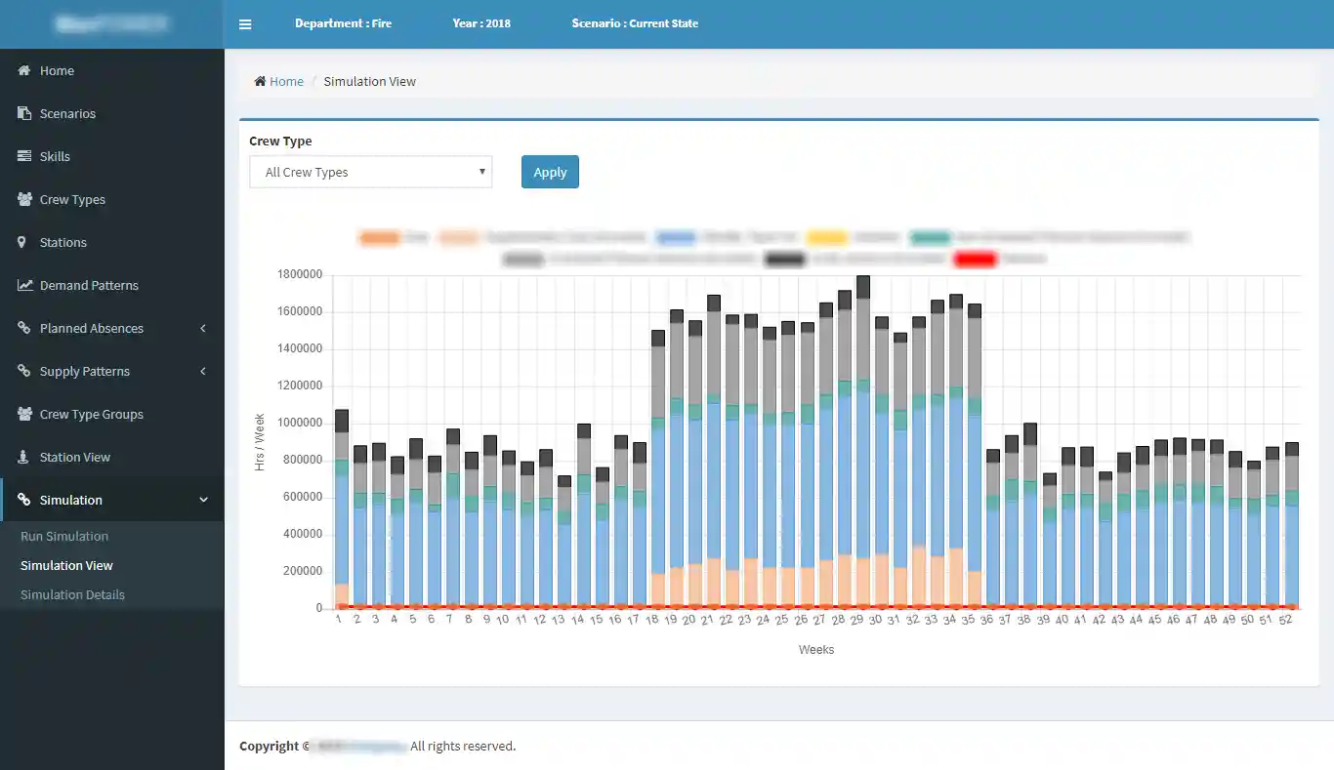
Task: Open Demand Patterns
Action: click(x=89, y=285)
